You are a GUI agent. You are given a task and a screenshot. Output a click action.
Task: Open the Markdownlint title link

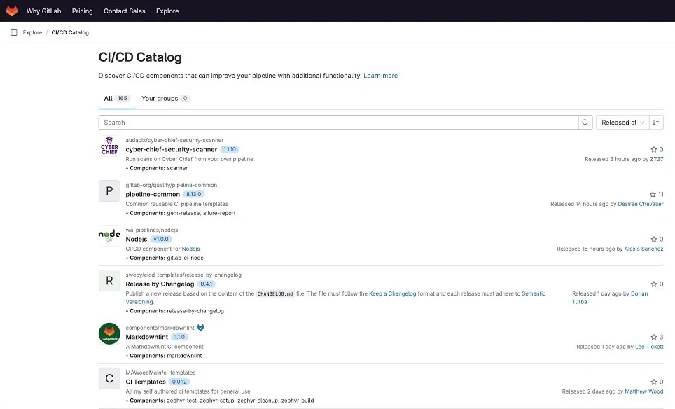tap(147, 337)
